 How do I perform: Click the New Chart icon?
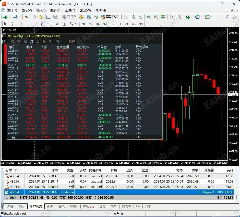[5, 17]
